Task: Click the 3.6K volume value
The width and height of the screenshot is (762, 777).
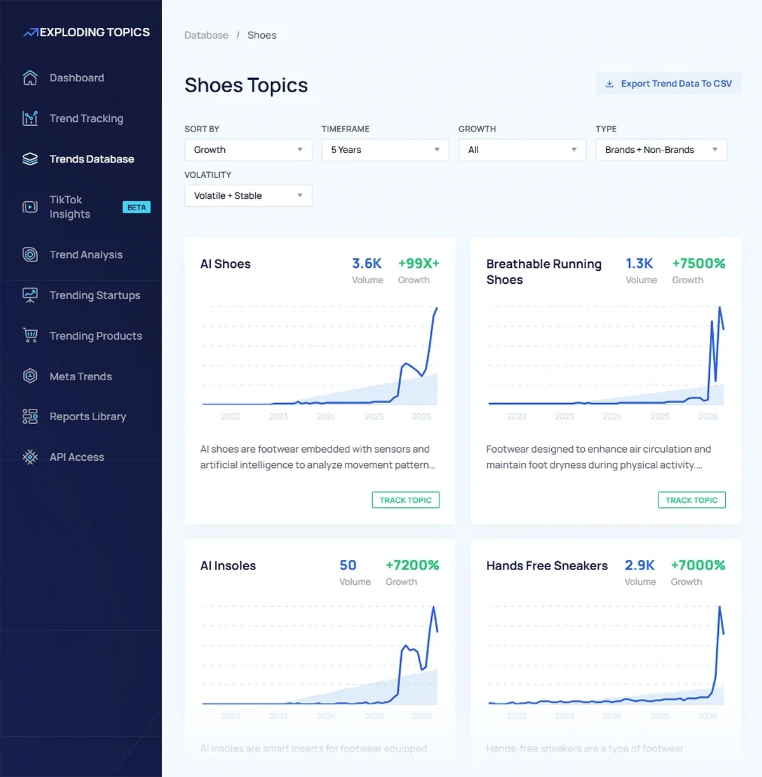Action: (x=367, y=263)
